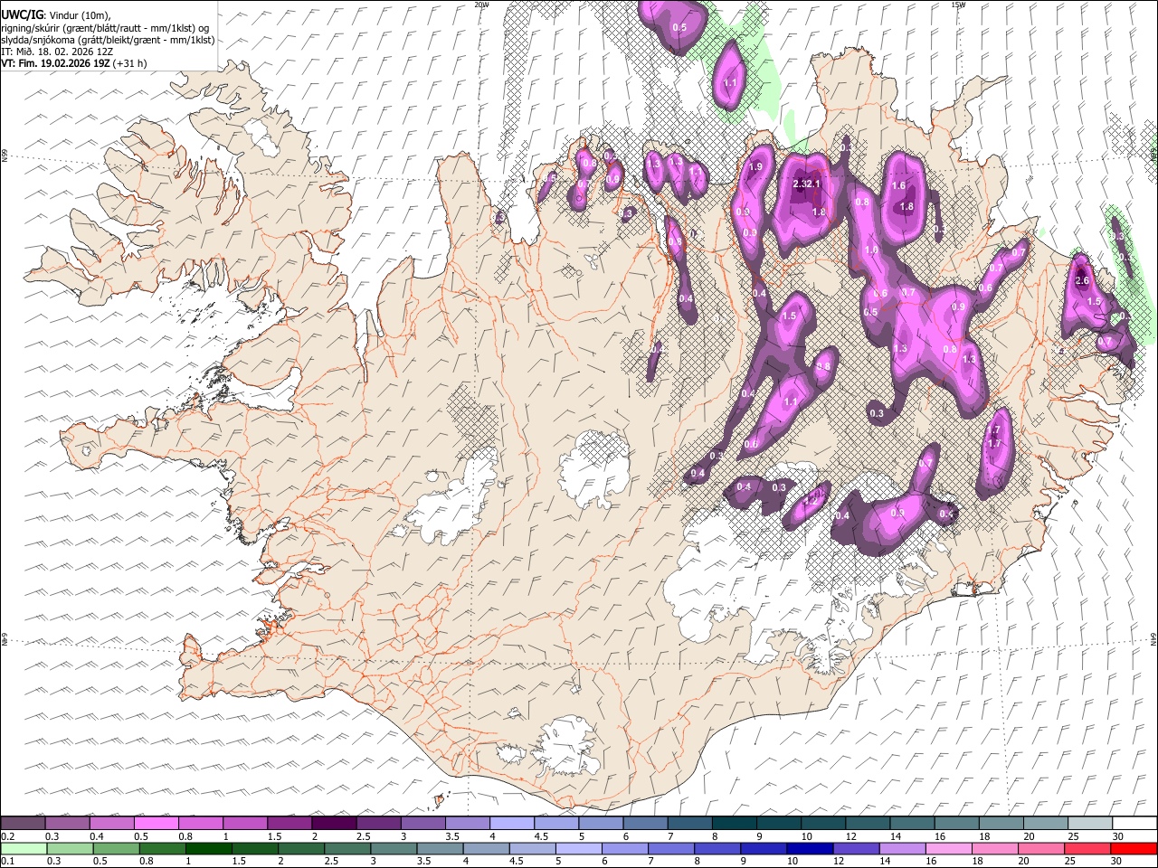Click the '2.5' label under the rain scale
1158x868 pixels.
point(332,861)
